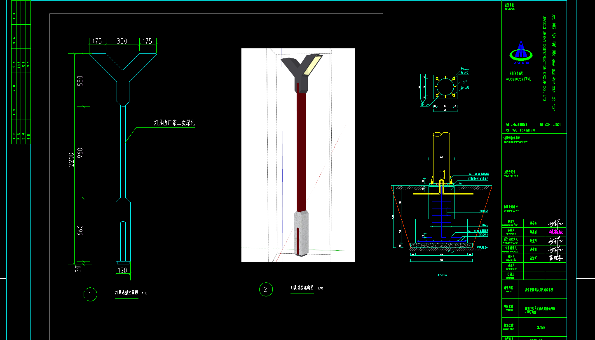This screenshot has width=595, height=340.
Task: Select the magenta signature in the title block
Action: [x=555, y=232]
